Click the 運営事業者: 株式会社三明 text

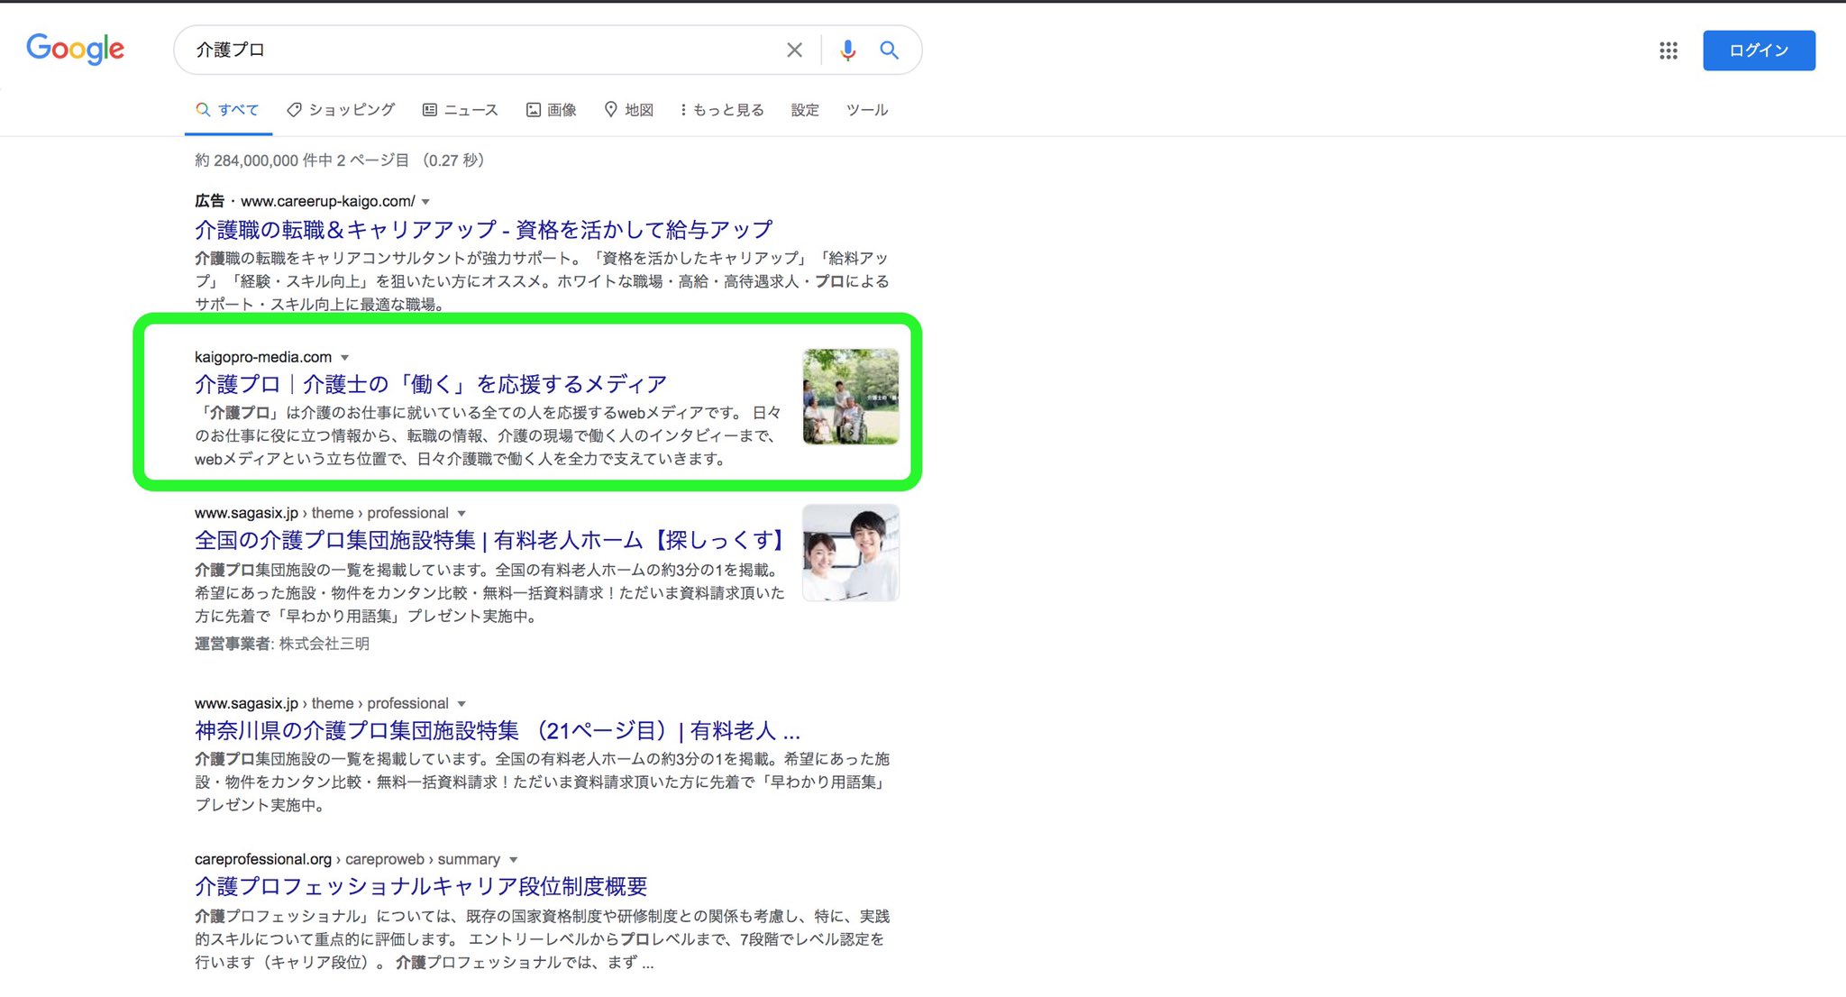pos(282,644)
